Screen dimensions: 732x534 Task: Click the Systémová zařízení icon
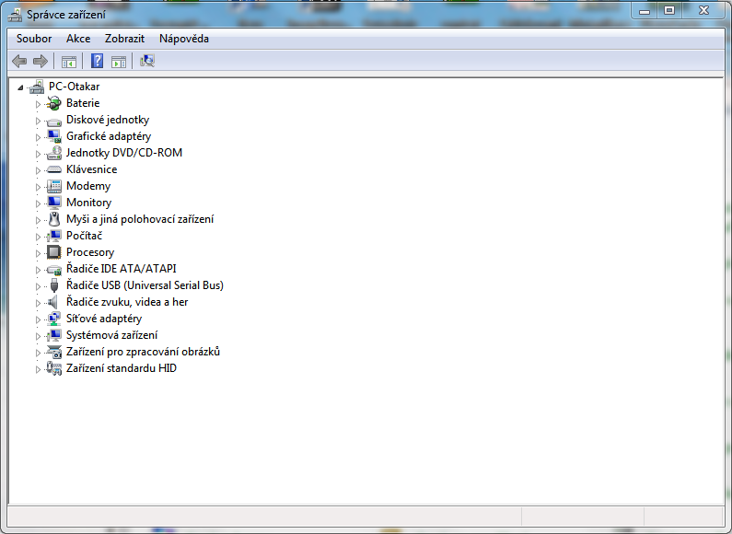[54, 335]
